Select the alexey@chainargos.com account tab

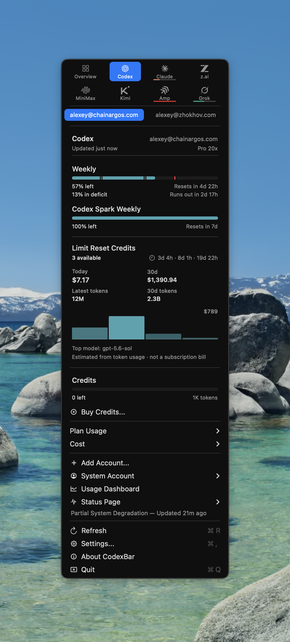point(104,115)
